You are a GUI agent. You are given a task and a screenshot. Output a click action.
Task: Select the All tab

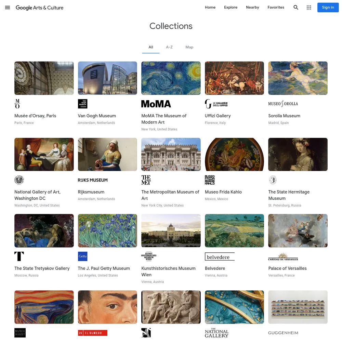[151, 47]
